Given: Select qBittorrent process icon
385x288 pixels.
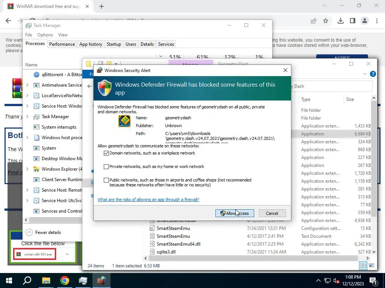Looking at the screenshot, I should pyautogui.click(x=36, y=75).
